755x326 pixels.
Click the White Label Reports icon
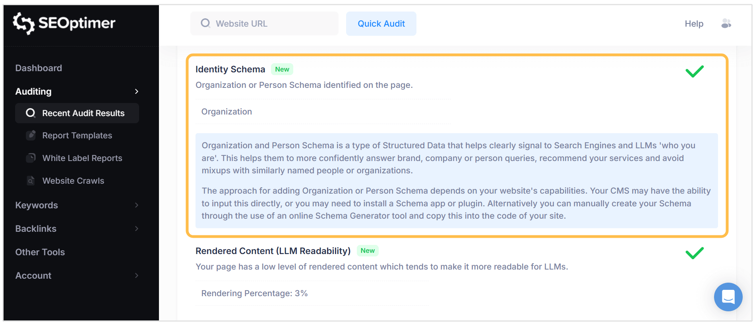31,158
